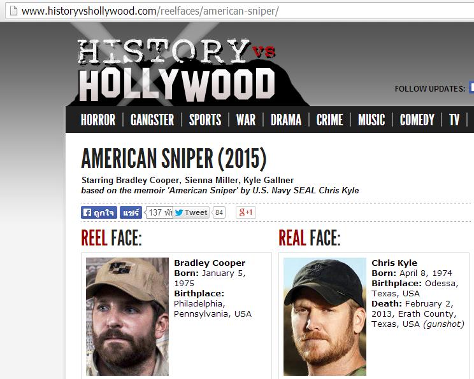Click the Facebook like count bubble
Image resolution: width=474 pixels, height=379 pixels.
159,212
